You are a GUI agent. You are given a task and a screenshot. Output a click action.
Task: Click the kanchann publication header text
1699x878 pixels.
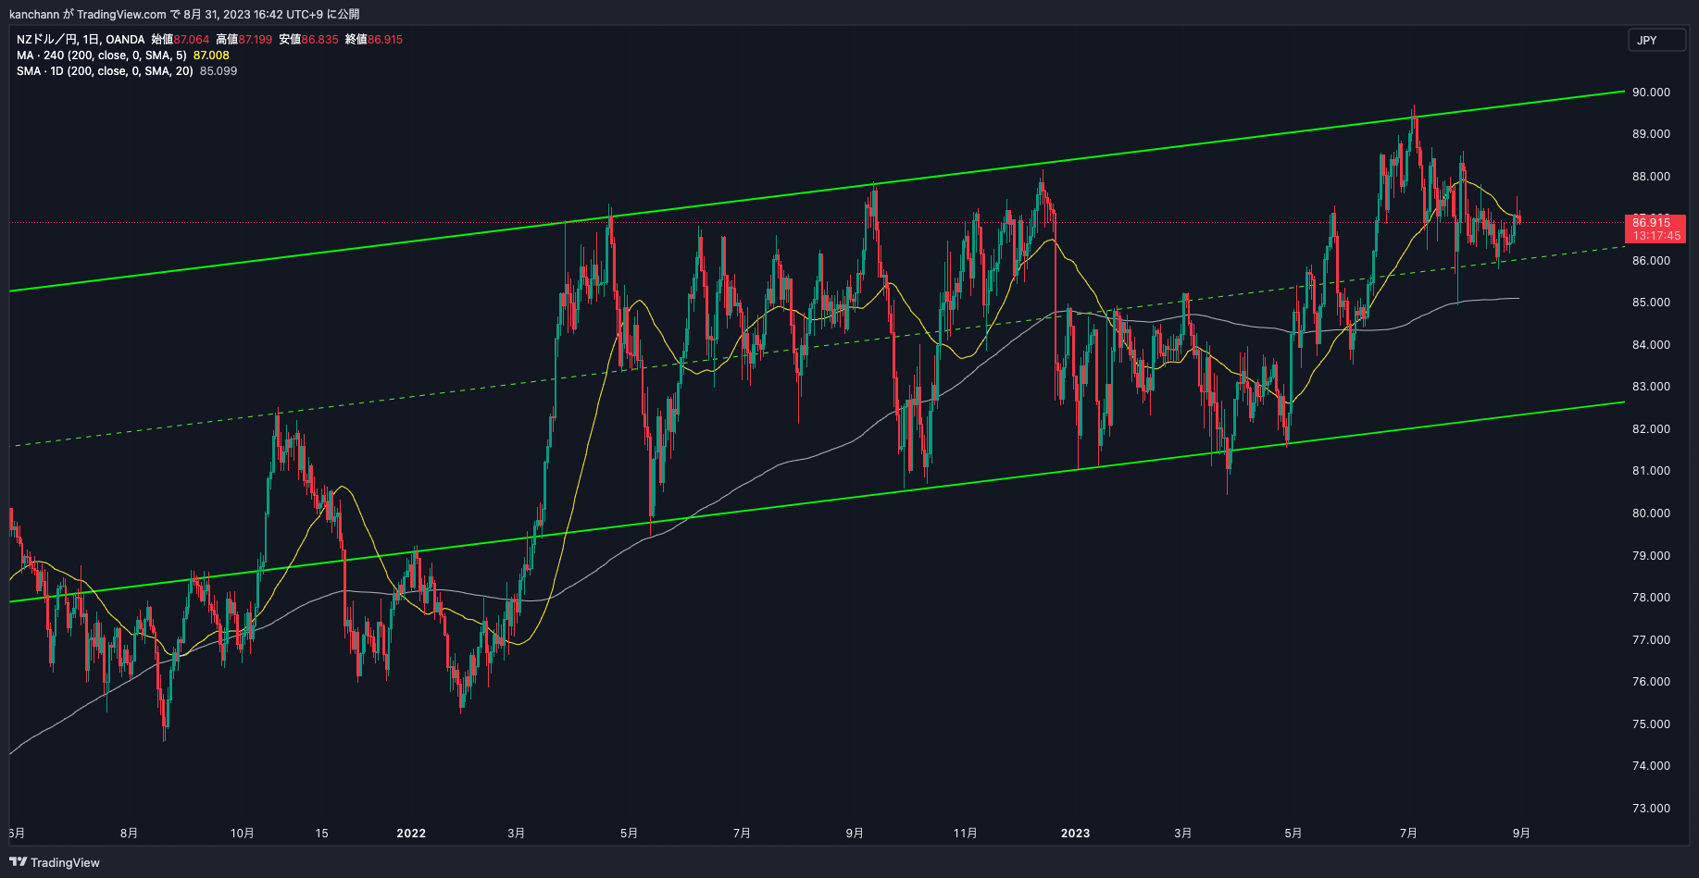pyautogui.click(x=184, y=14)
